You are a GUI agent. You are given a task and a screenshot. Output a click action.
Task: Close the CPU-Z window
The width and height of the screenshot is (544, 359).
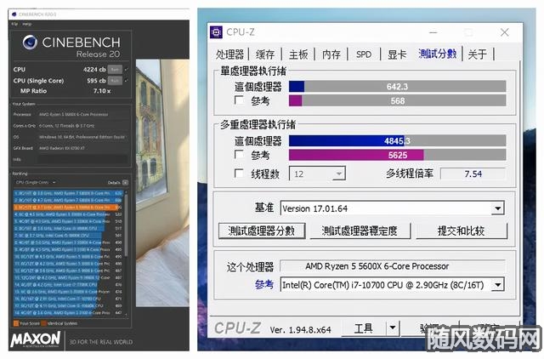point(504,32)
